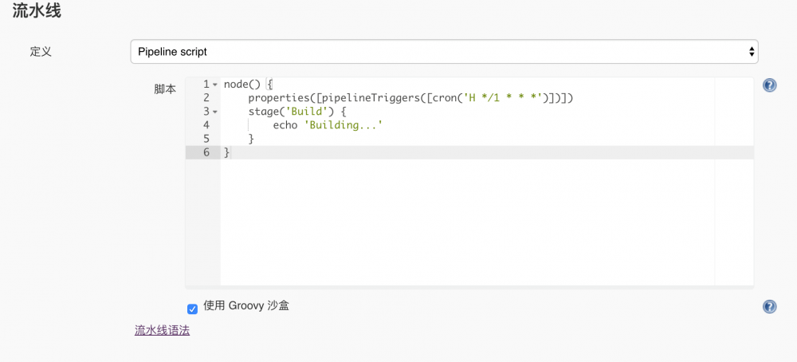Click the echo 'Building...' code line
The image size is (797, 362).
(x=328, y=125)
